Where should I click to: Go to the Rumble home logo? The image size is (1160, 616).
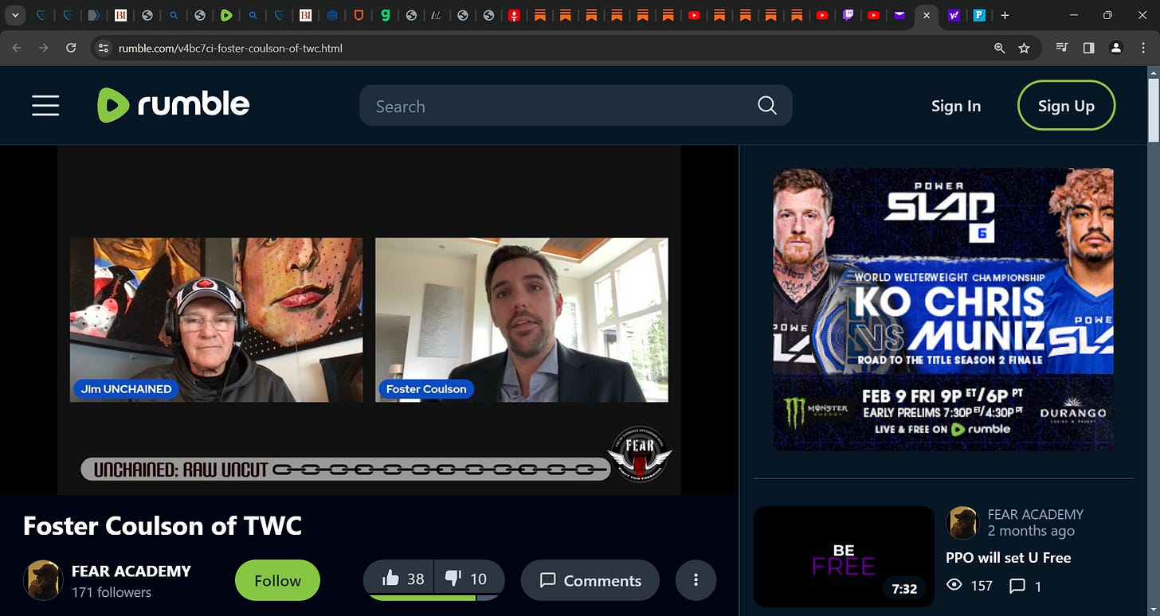pos(173,105)
